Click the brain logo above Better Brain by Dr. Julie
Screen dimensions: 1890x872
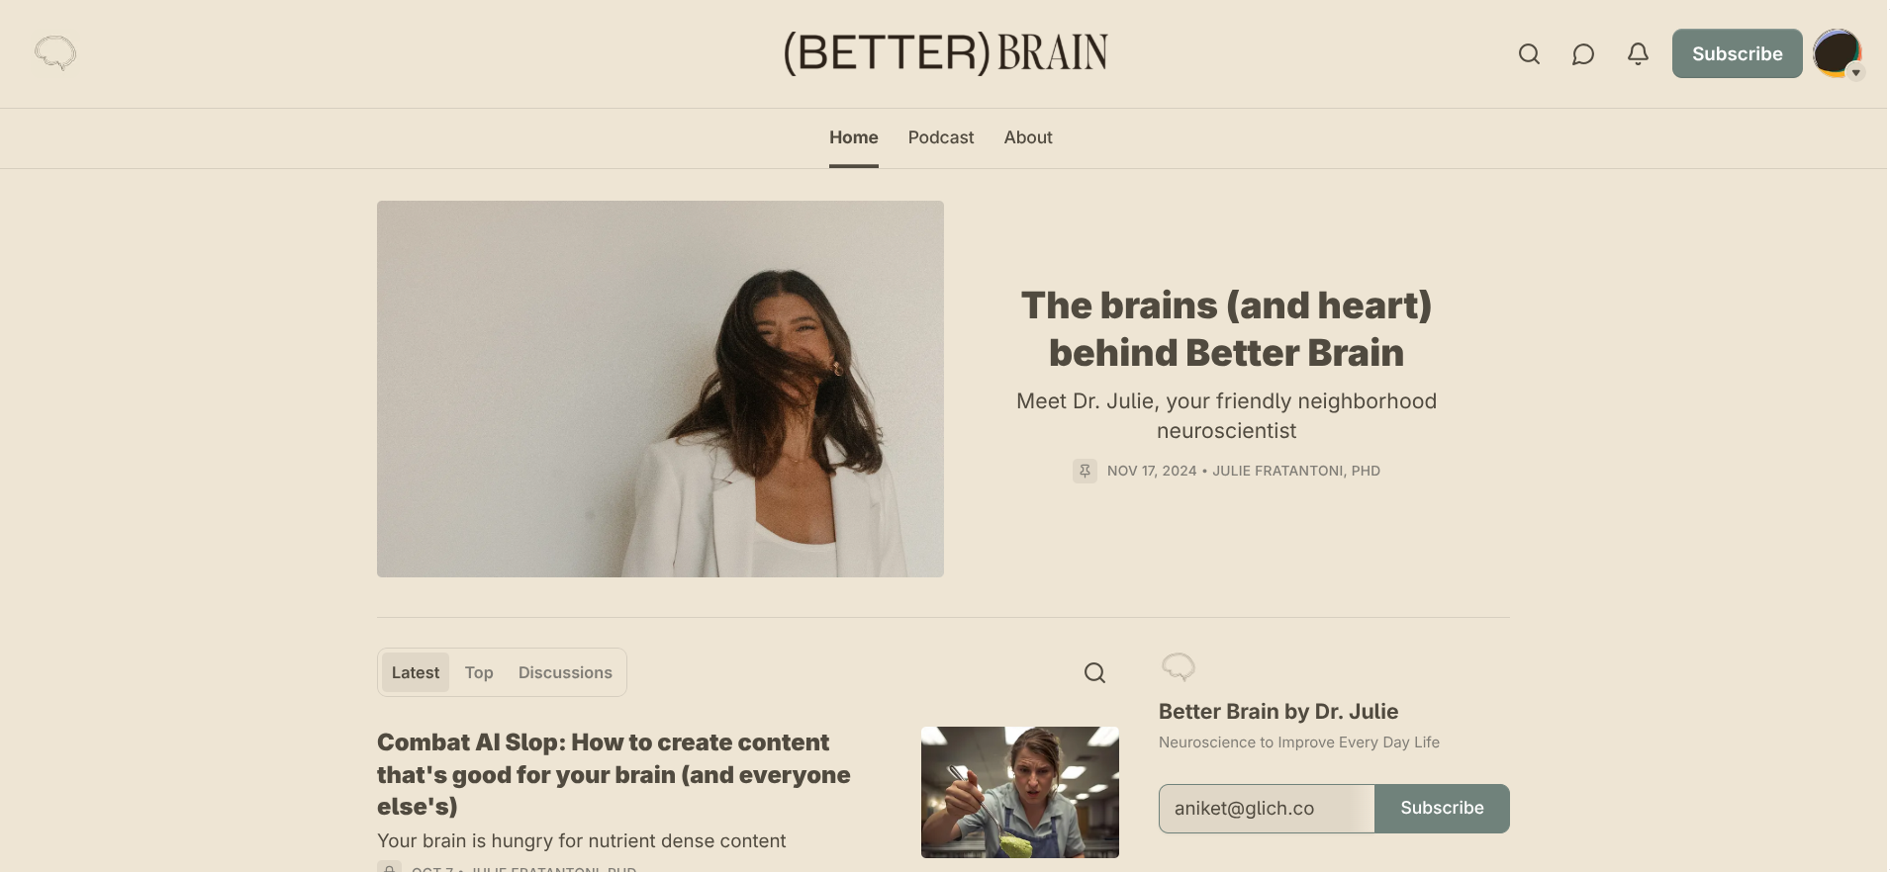(x=1178, y=667)
